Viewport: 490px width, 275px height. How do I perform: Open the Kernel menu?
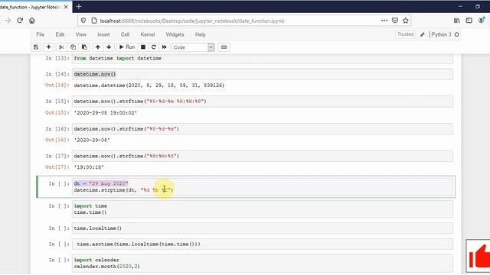pyautogui.click(x=148, y=34)
